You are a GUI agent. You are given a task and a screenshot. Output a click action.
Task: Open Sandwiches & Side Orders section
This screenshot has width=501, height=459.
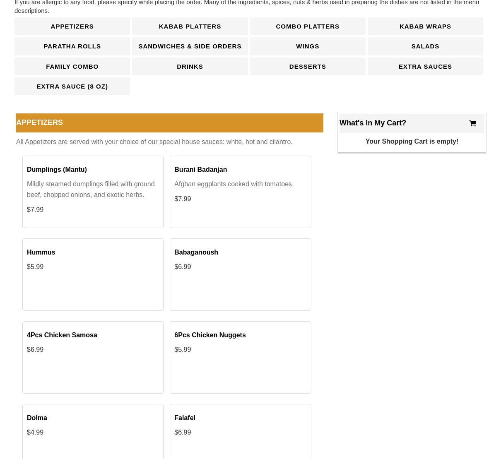coord(190,46)
